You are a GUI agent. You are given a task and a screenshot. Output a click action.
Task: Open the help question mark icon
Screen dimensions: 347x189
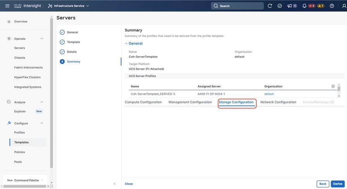(332, 6)
